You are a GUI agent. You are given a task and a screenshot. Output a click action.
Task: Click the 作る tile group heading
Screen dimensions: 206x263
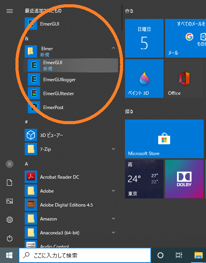[129, 11]
